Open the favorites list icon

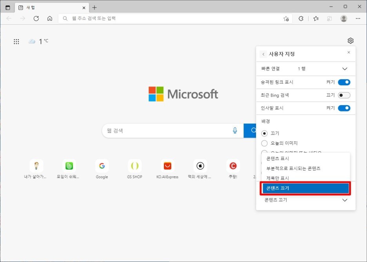[316, 18]
